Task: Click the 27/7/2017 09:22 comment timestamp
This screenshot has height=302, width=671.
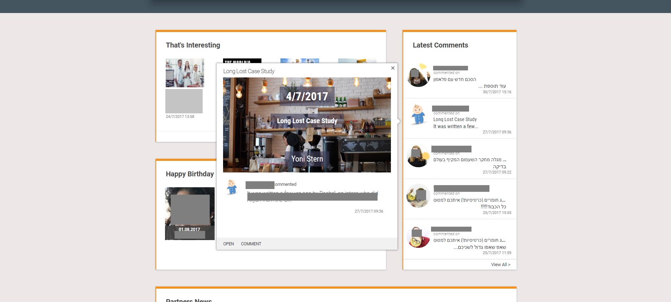Action: (x=497, y=172)
